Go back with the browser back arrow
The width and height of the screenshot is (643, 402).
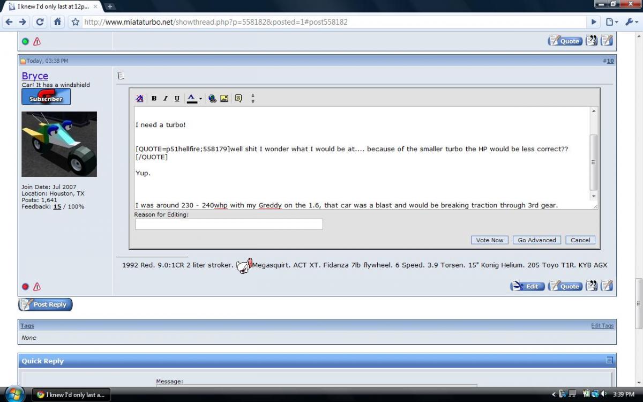pos(9,22)
